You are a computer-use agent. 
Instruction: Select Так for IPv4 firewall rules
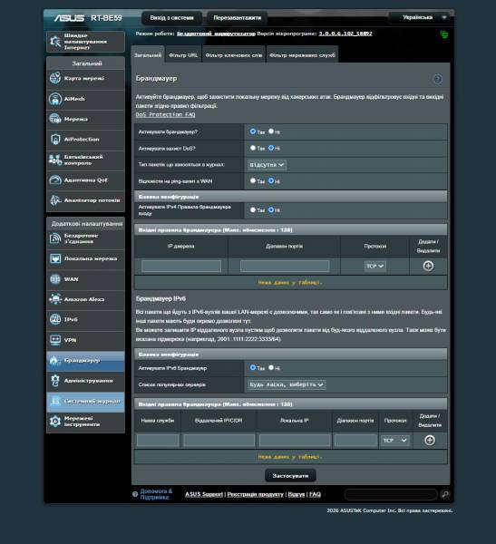(x=253, y=210)
